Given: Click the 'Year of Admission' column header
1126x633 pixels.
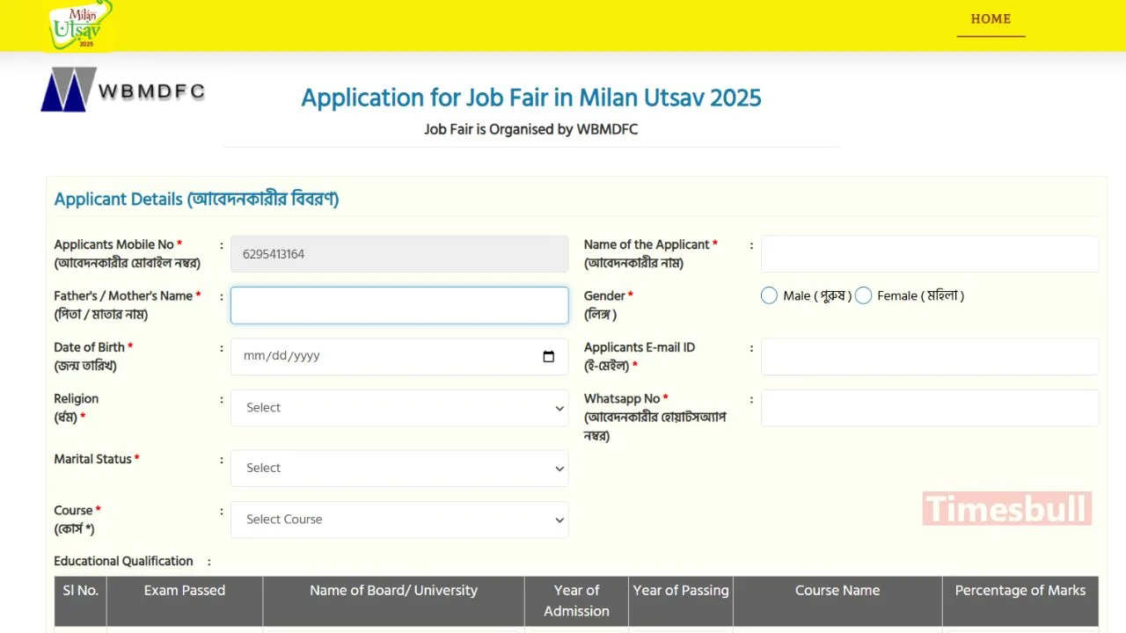Looking at the screenshot, I should [x=576, y=600].
